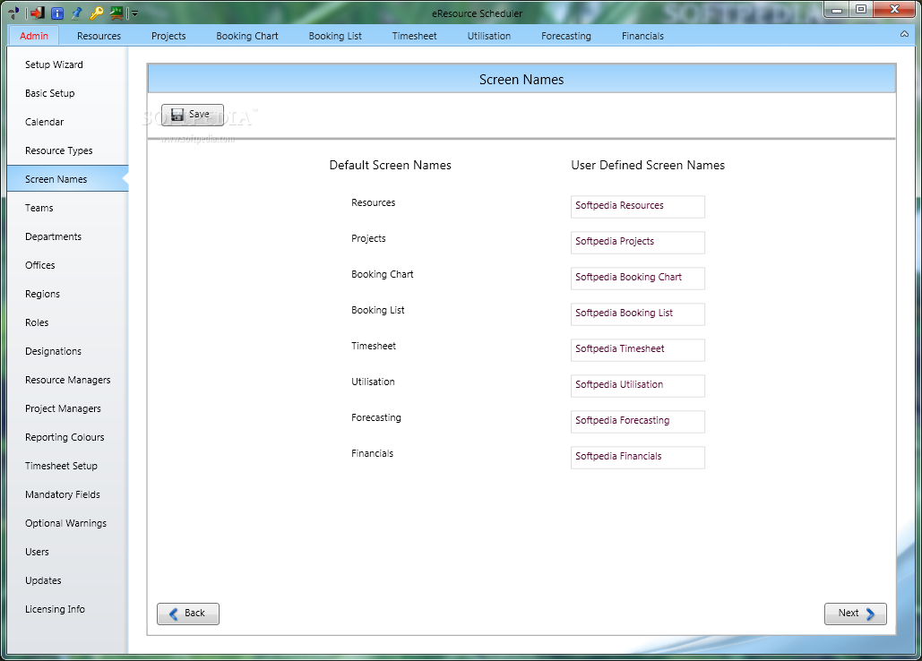This screenshot has height=661, width=922.
Task: Click the default 'Financials' label in the list
Action: tap(372, 453)
